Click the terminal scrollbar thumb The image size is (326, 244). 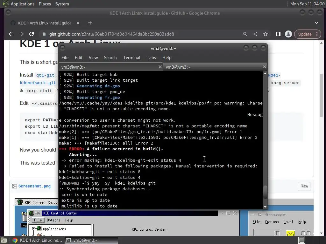(x=265, y=192)
